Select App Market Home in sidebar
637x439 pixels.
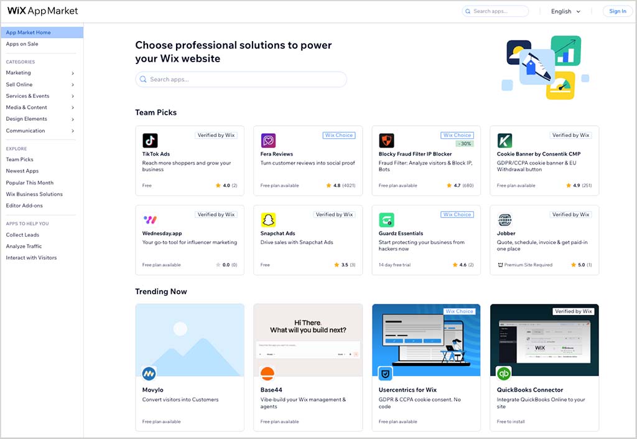point(42,32)
